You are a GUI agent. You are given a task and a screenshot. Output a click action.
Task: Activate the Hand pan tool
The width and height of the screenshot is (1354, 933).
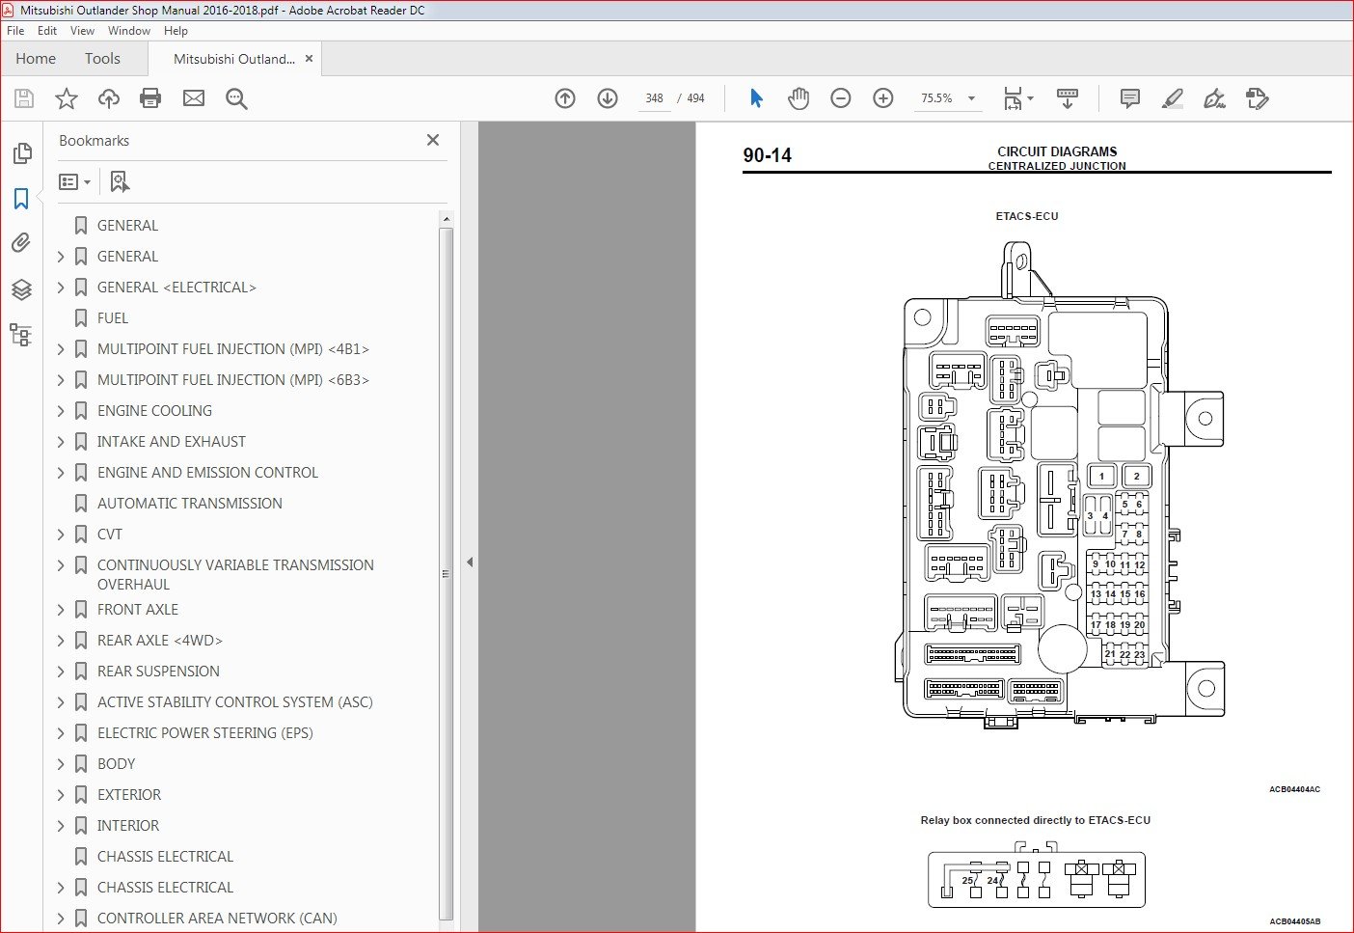click(x=799, y=98)
